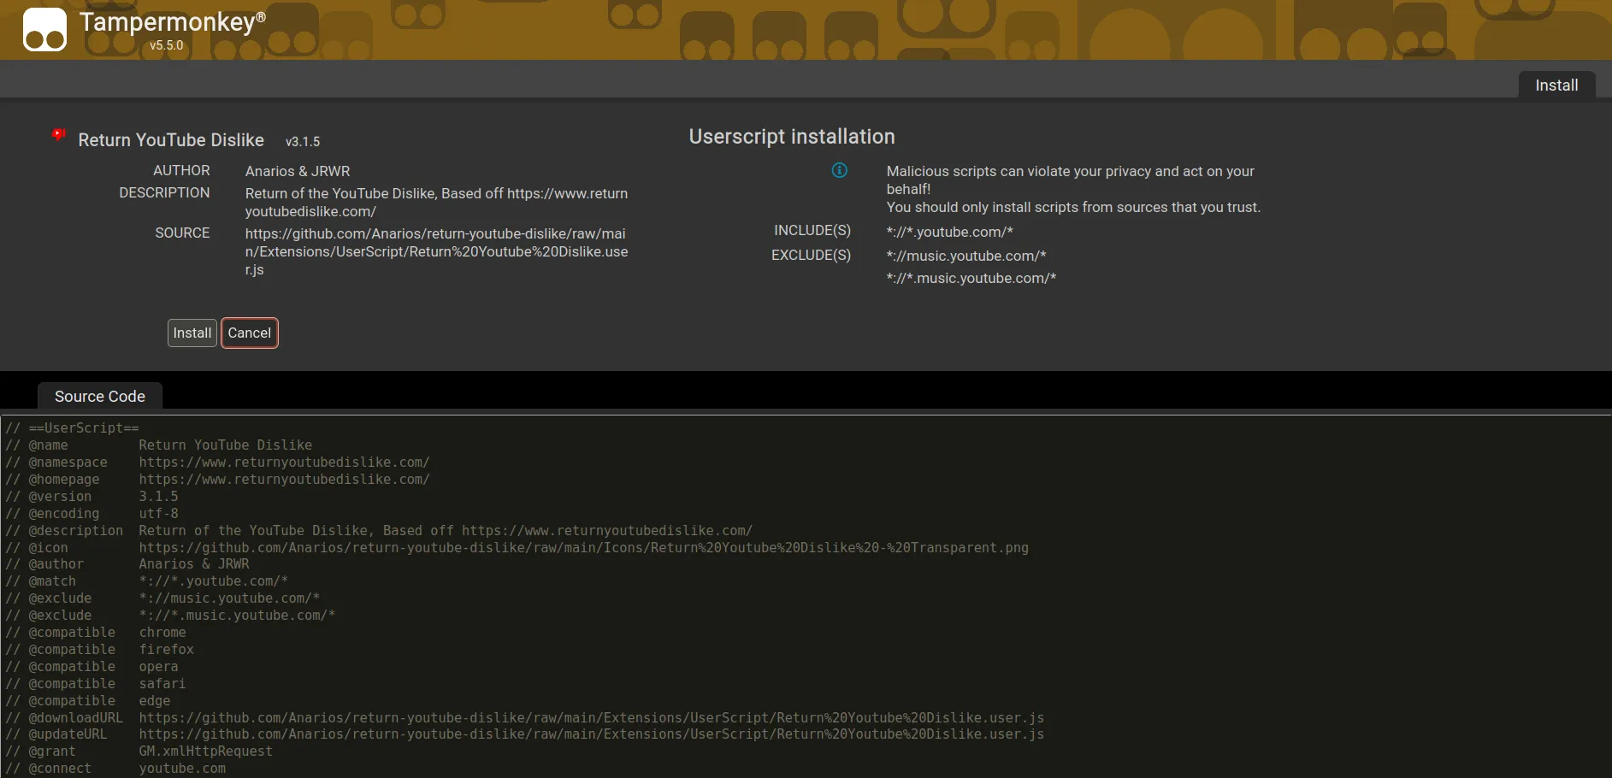Click the Tampermonkey logo icon
The height and width of the screenshot is (778, 1612).
coord(44,30)
